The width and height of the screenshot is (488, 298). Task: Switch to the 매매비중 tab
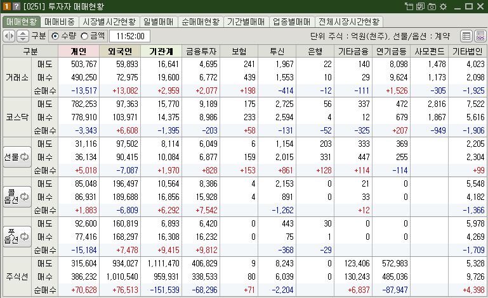60,22
